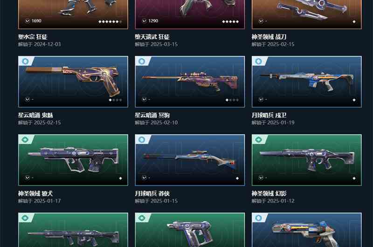373x247 pixels.
Task: Click the VP currency icon beside 1690
Action: (28, 21)
